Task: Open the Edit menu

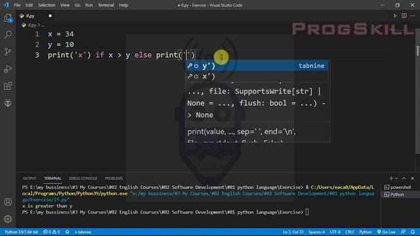Action: tap(29, 5)
